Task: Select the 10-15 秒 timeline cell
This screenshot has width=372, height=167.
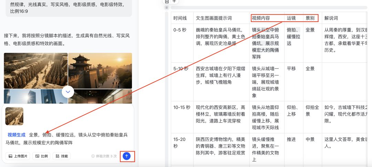Action: (182, 117)
